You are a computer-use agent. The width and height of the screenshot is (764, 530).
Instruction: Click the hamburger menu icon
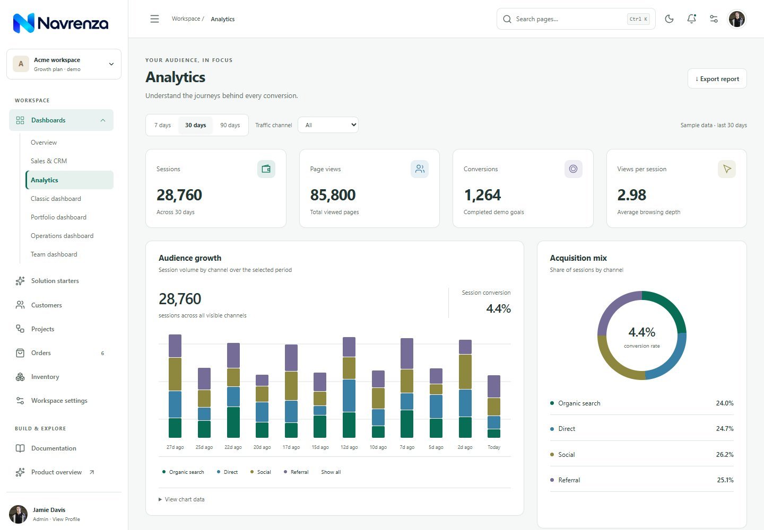(154, 19)
